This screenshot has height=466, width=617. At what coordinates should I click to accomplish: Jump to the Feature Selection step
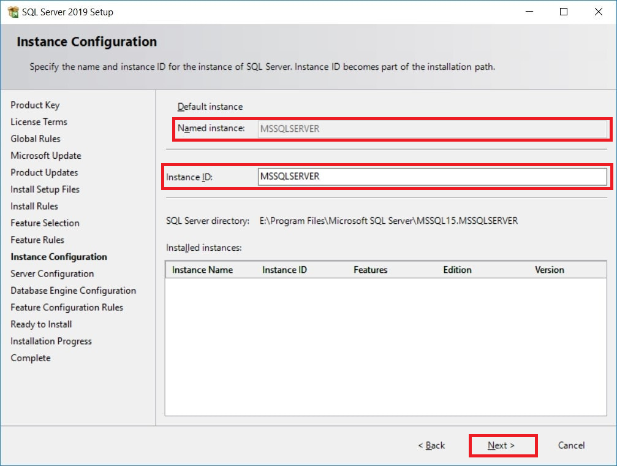[45, 223]
